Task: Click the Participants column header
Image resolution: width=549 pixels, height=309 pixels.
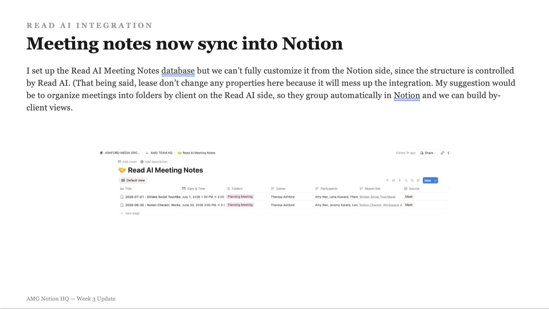Action: click(326, 189)
